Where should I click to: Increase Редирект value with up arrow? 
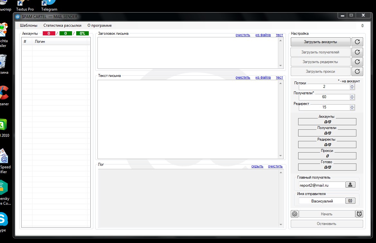click(352, 106)
